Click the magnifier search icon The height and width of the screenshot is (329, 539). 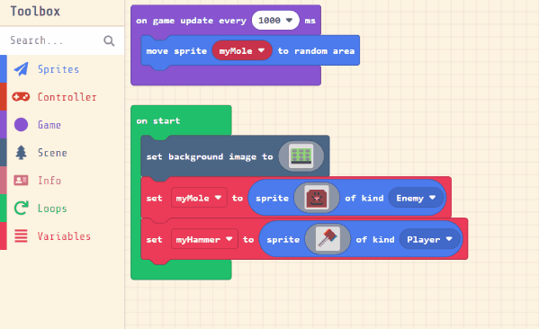pos(109,40)
